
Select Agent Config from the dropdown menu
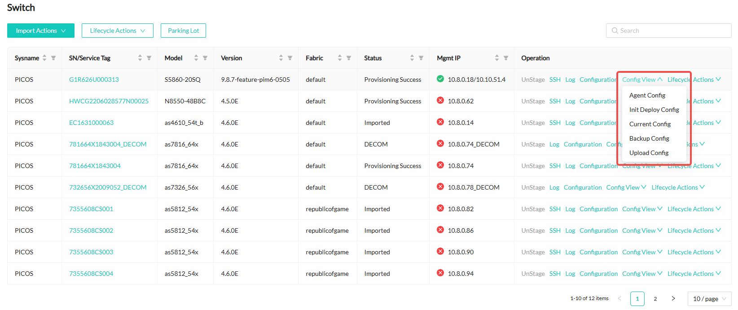coord(647,95)
